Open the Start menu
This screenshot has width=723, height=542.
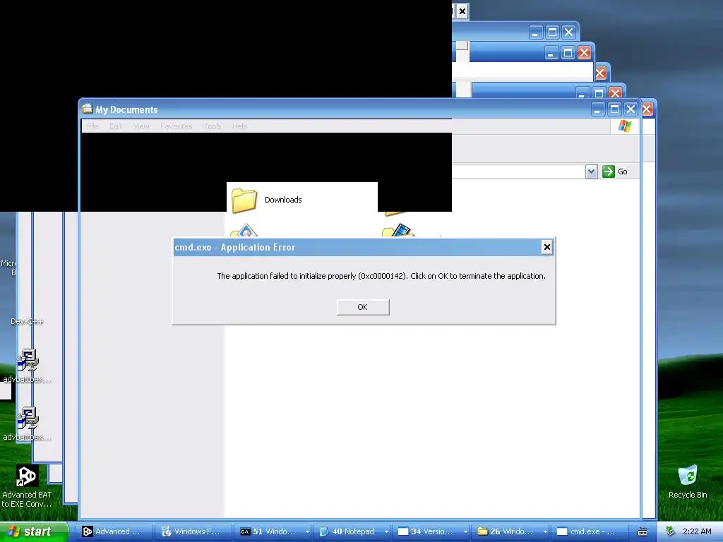pyautogui.click(x=34, y=531)
